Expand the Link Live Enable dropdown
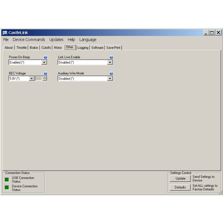223x223 pixels. [110, 63]
